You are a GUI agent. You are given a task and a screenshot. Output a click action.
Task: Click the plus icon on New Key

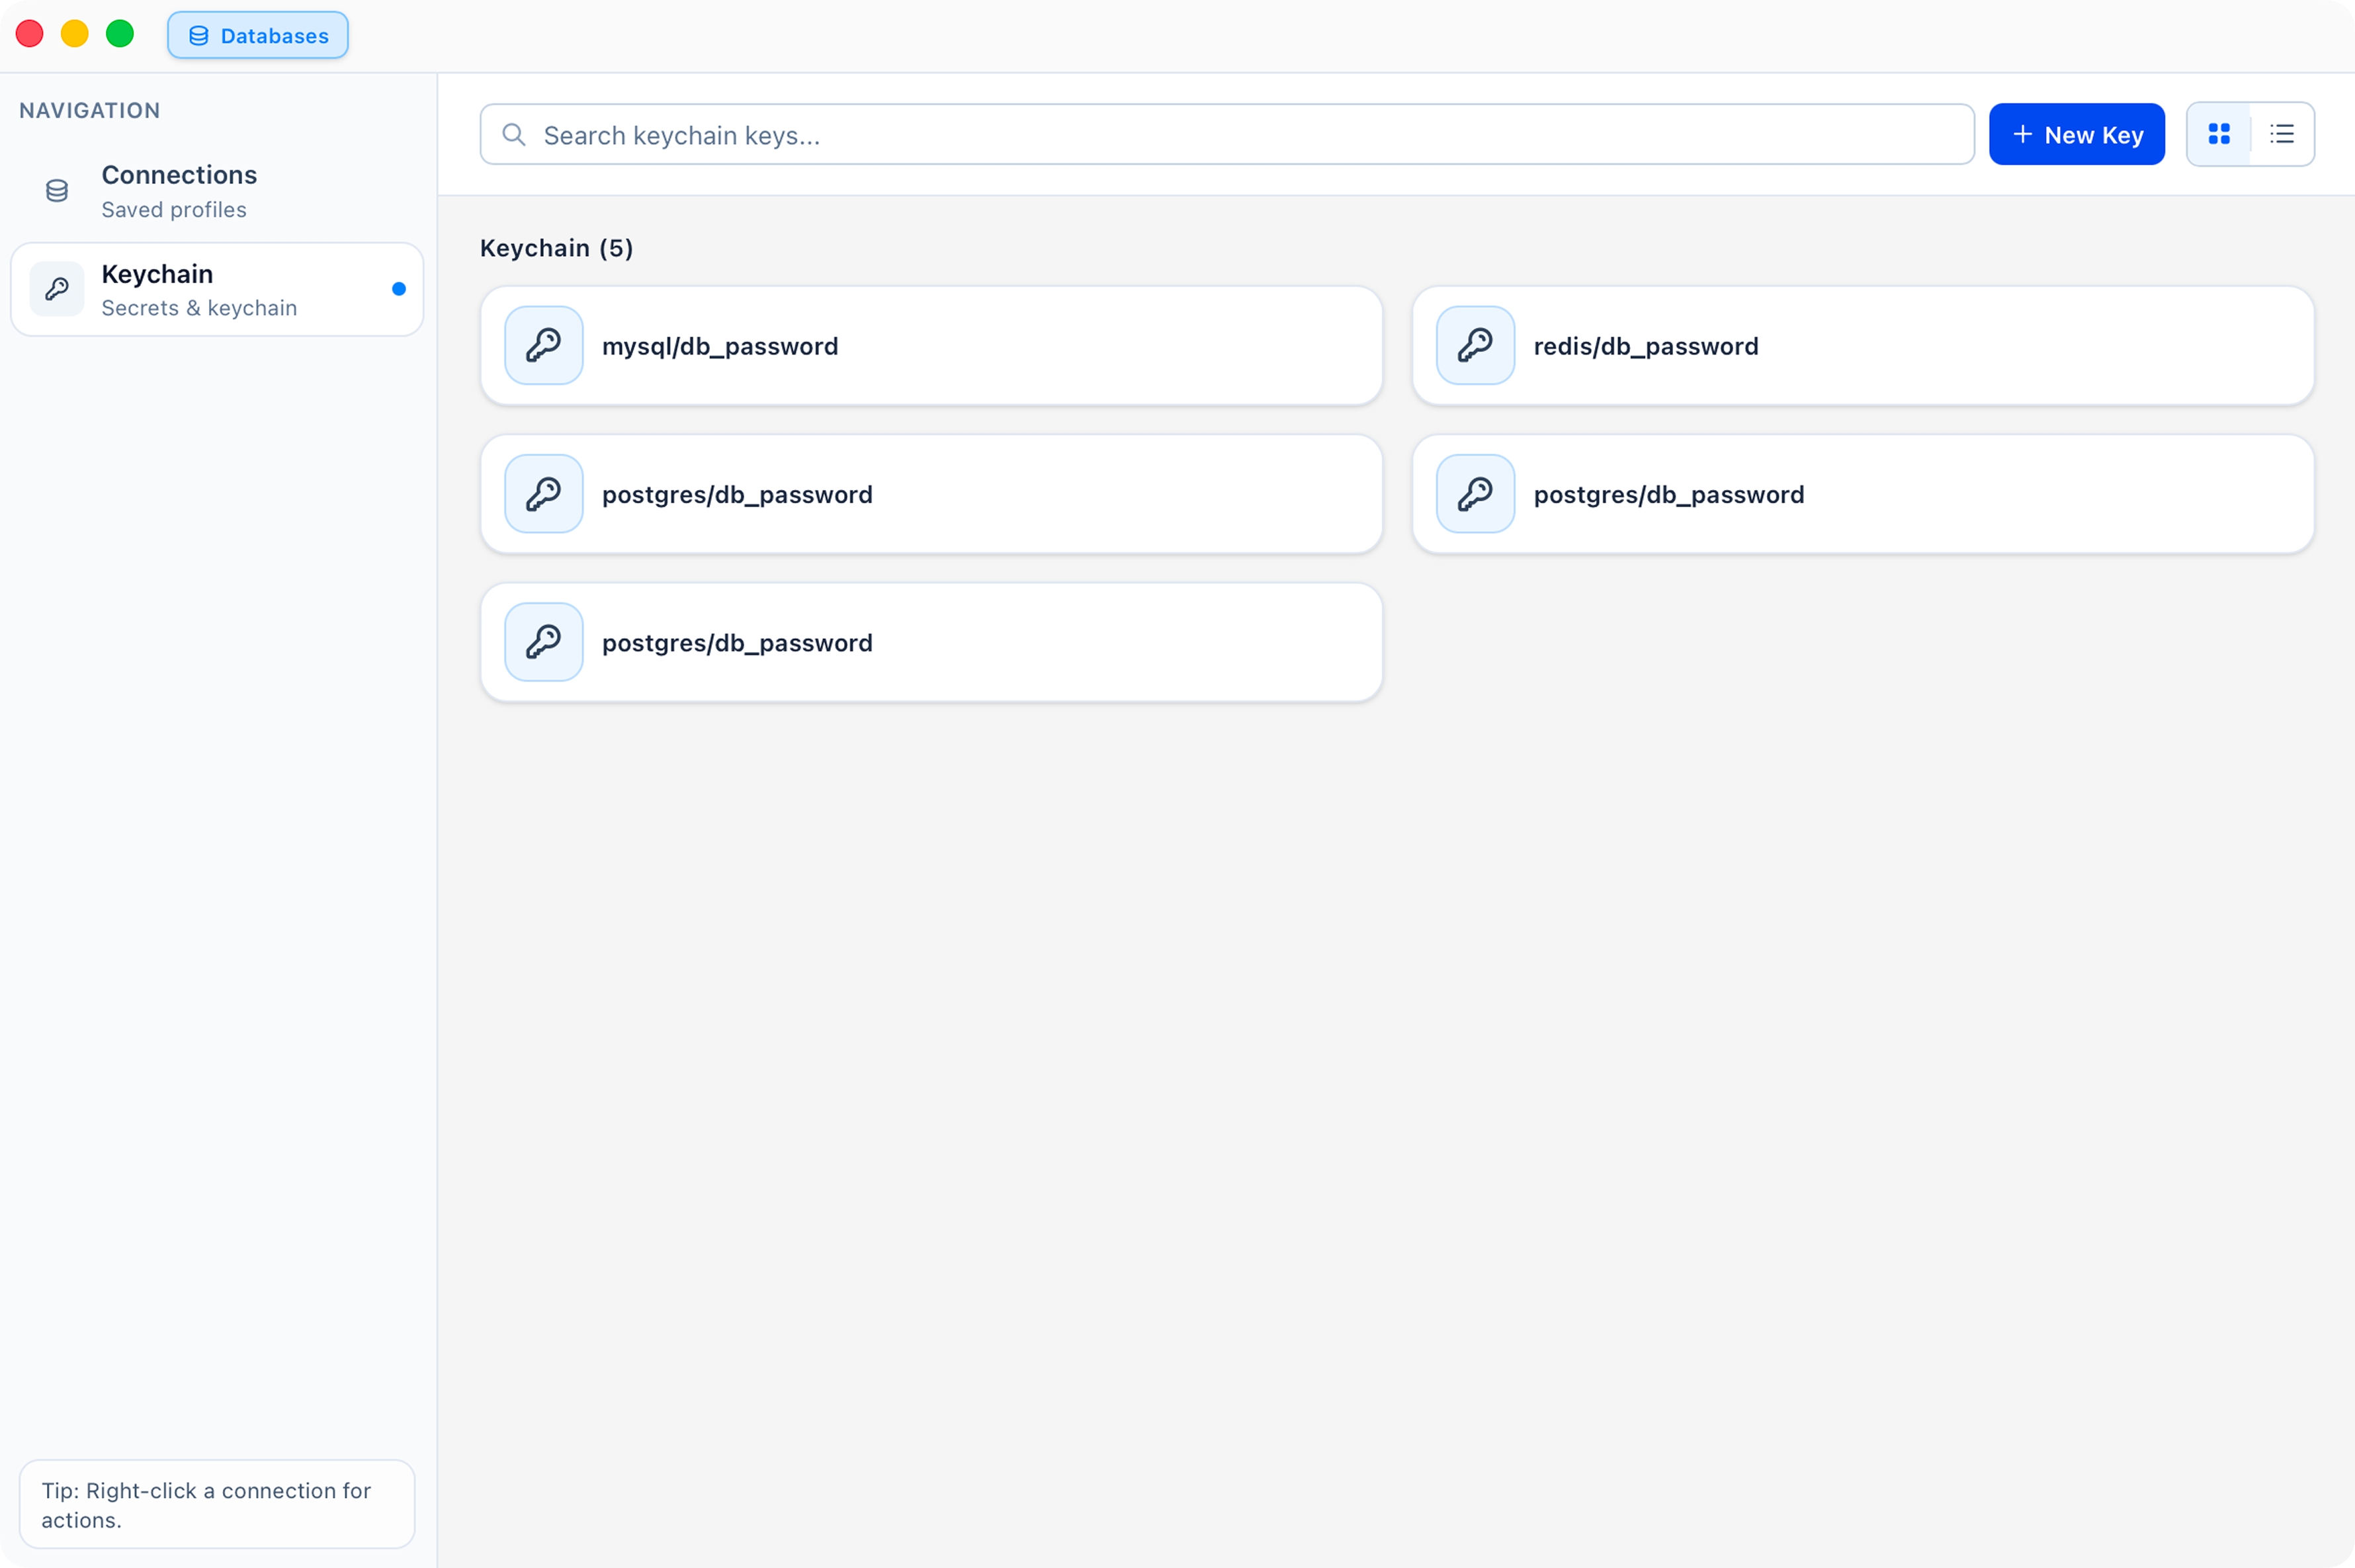2022,134
